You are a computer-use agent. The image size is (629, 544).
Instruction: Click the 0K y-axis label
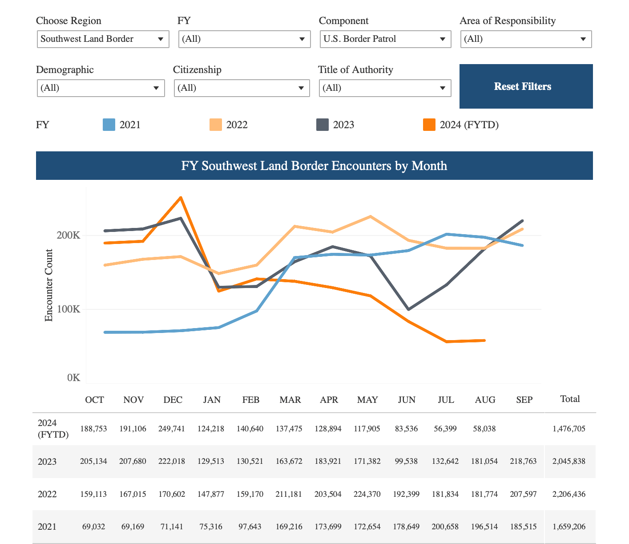pos(74,378)
